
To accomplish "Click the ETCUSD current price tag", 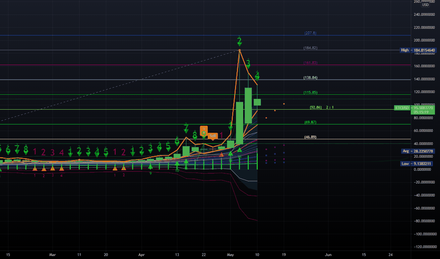I will (x=414, y=108).
